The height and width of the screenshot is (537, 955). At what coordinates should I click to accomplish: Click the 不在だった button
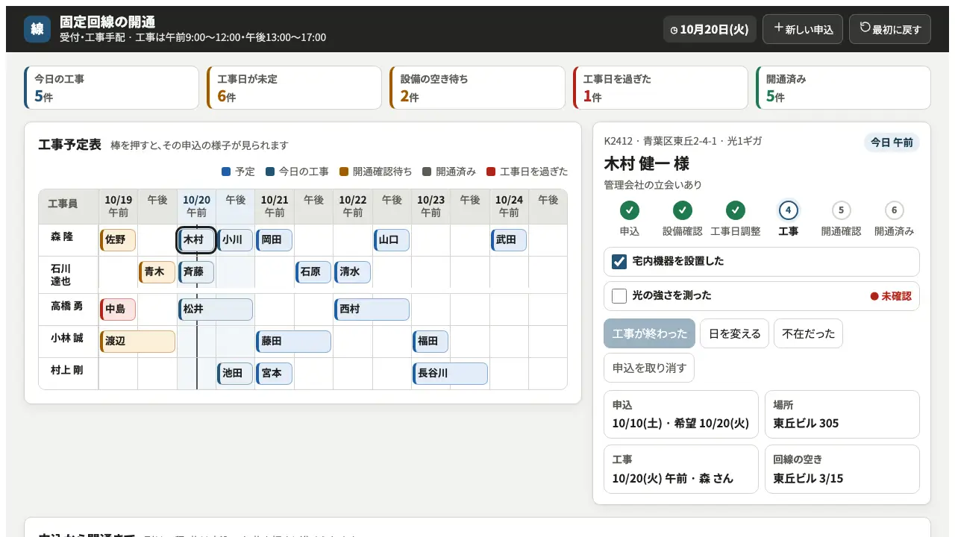[808, 333]
